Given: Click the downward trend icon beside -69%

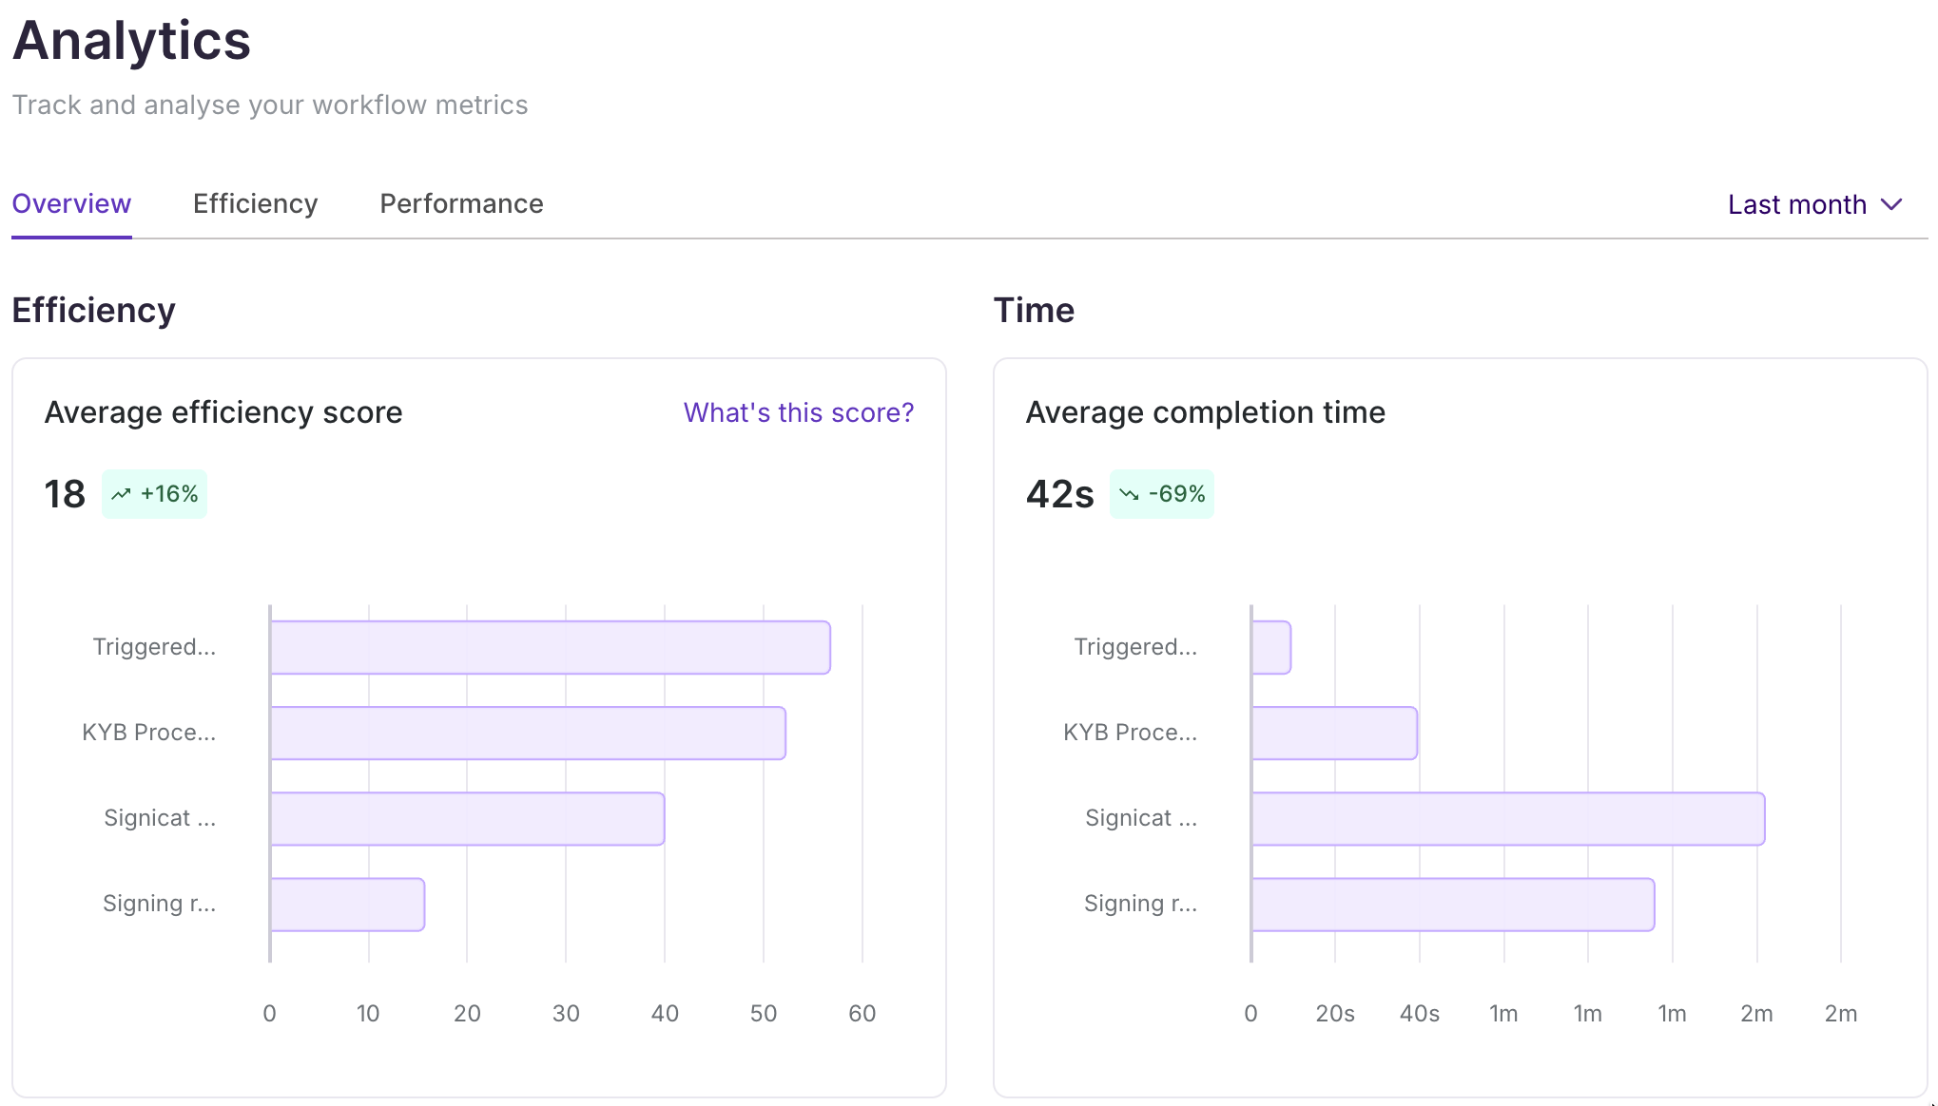Looking at the screenshot, I should [1129, 493].
